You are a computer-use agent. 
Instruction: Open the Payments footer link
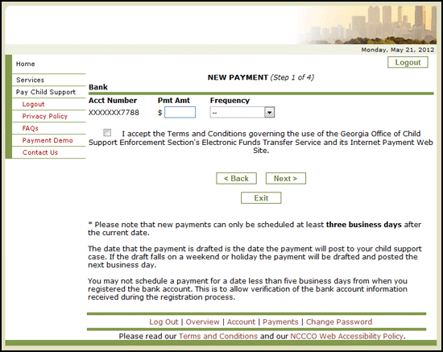tap(280, 321)
